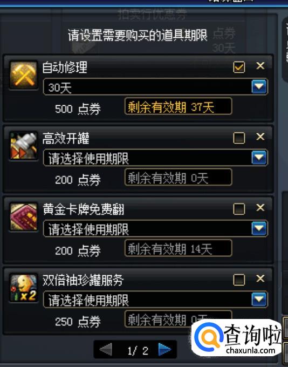Remove 双倍袖珍罐服务 with its X icon

click(260, 278)
